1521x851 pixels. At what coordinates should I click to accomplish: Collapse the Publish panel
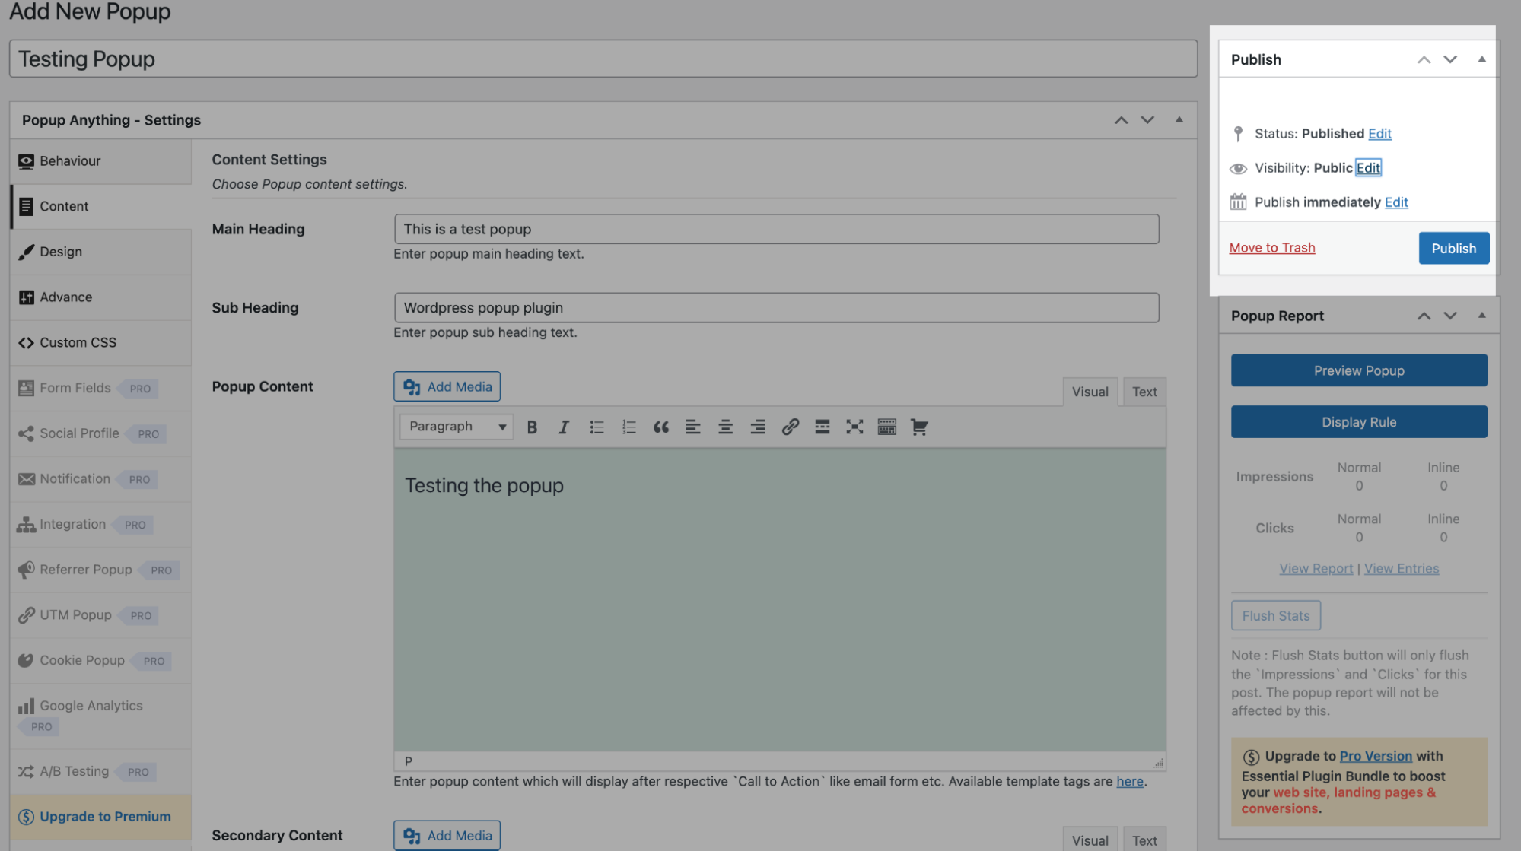point(1481,59)
